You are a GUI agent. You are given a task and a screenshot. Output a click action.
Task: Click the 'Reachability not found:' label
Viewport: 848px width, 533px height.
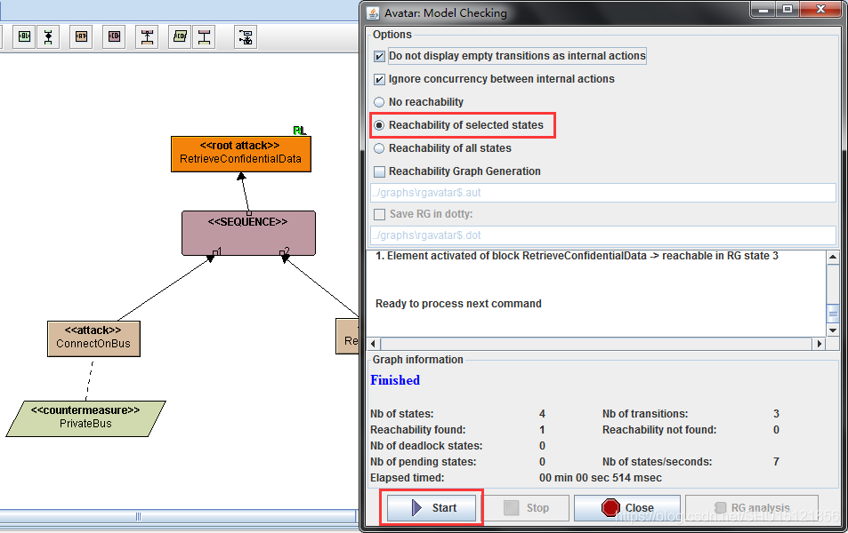coord(659,430)
